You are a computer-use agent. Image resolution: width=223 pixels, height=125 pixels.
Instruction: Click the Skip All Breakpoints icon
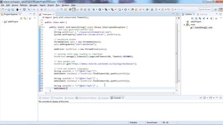29,9
